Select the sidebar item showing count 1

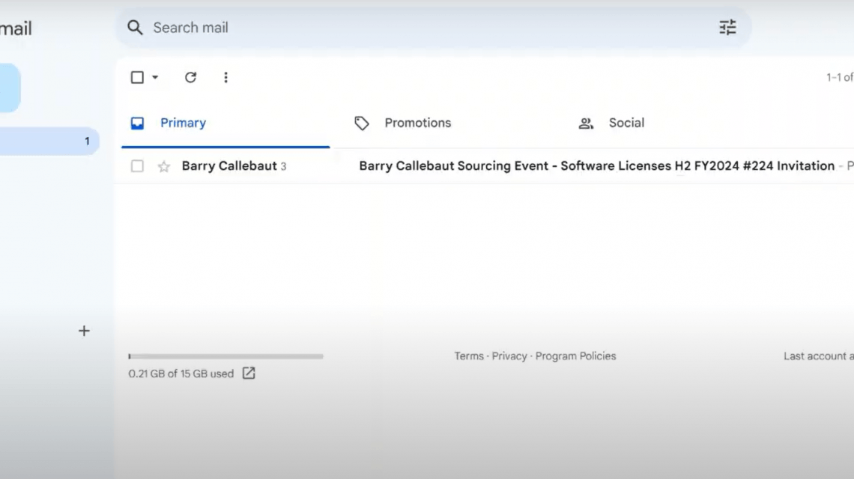[x=49, y=141]
